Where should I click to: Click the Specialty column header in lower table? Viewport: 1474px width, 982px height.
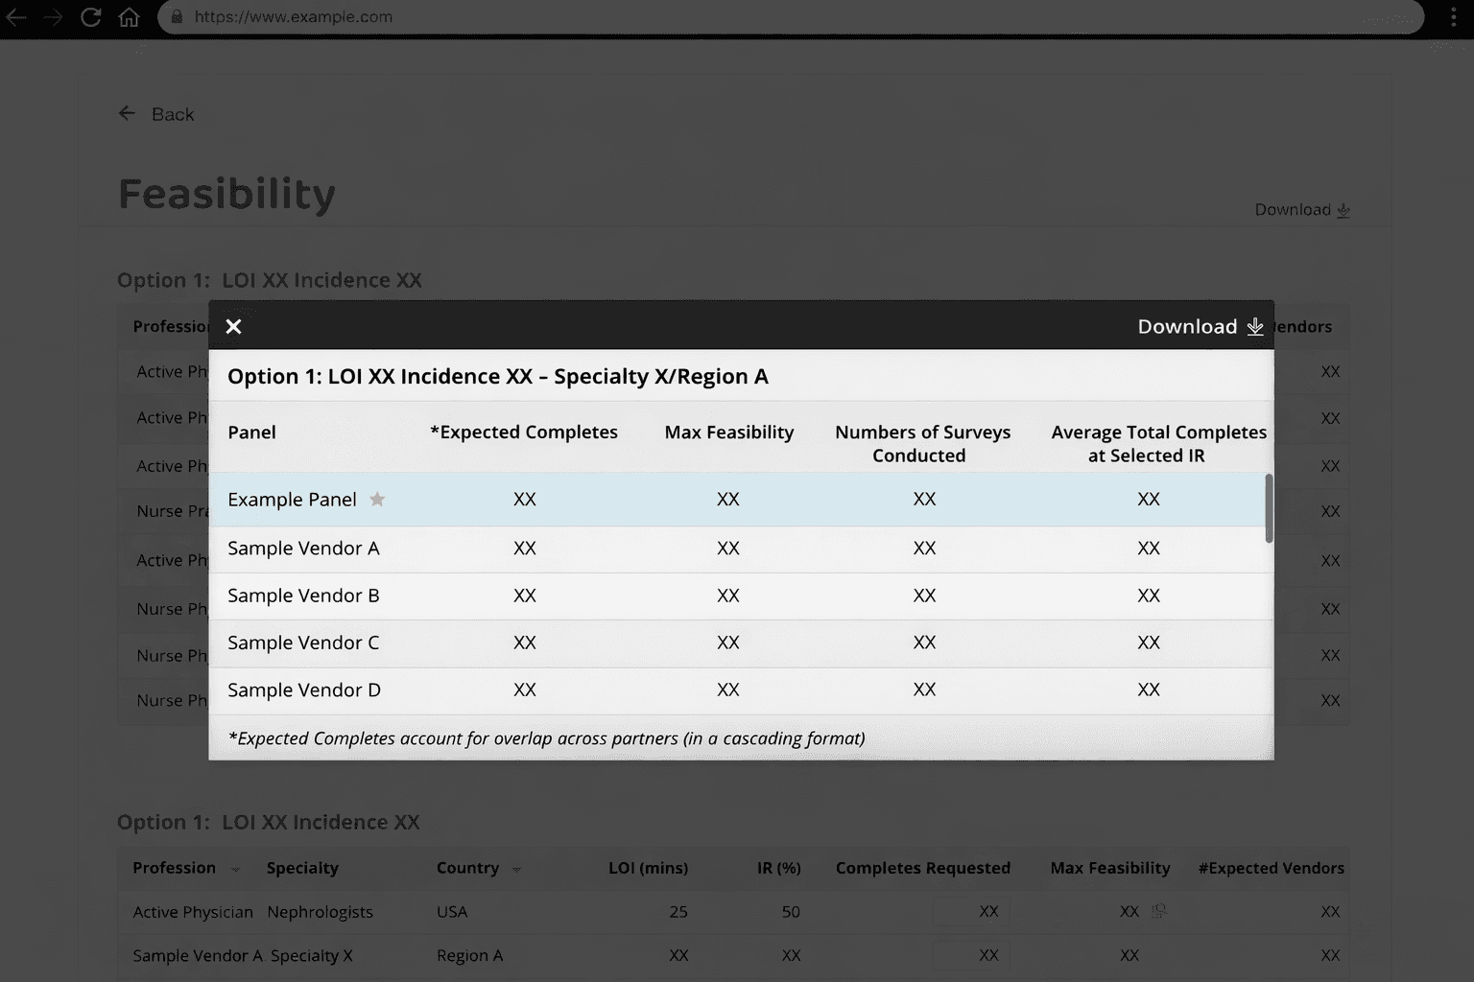[302, 868]
